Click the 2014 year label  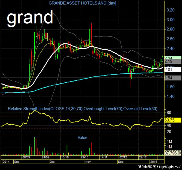tap(6, 162)
